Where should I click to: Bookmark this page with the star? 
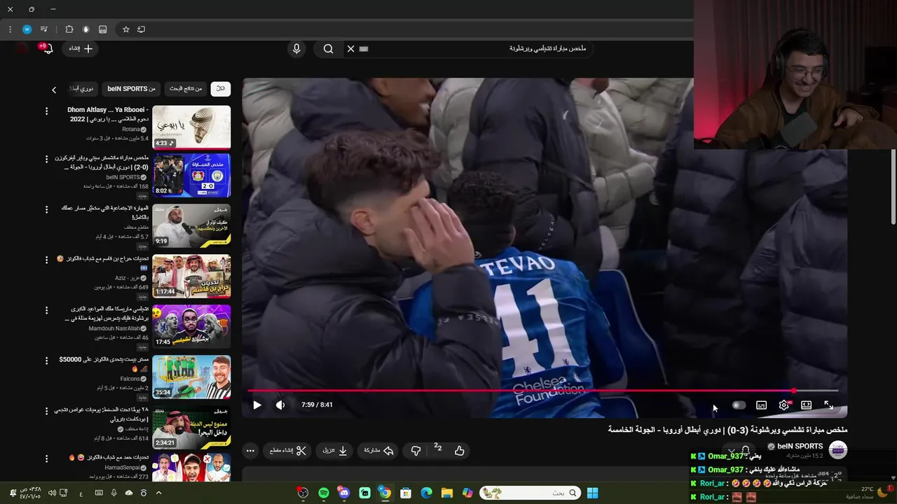(x=126, y=29)
